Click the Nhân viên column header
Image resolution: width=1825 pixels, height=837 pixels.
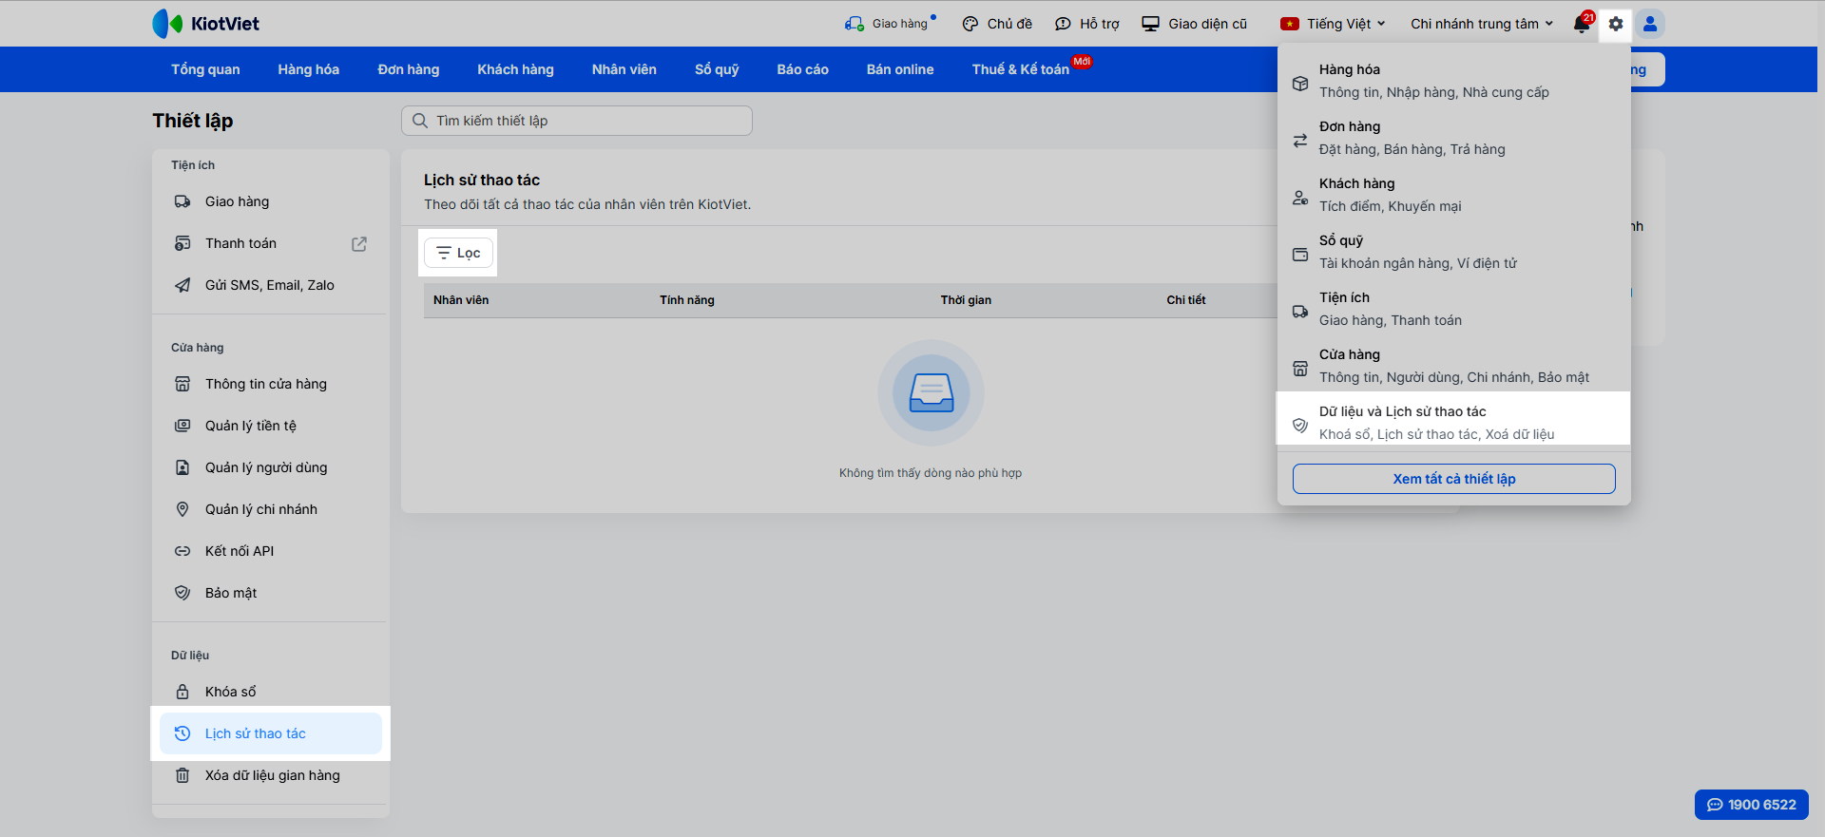(x=461, y=300)
